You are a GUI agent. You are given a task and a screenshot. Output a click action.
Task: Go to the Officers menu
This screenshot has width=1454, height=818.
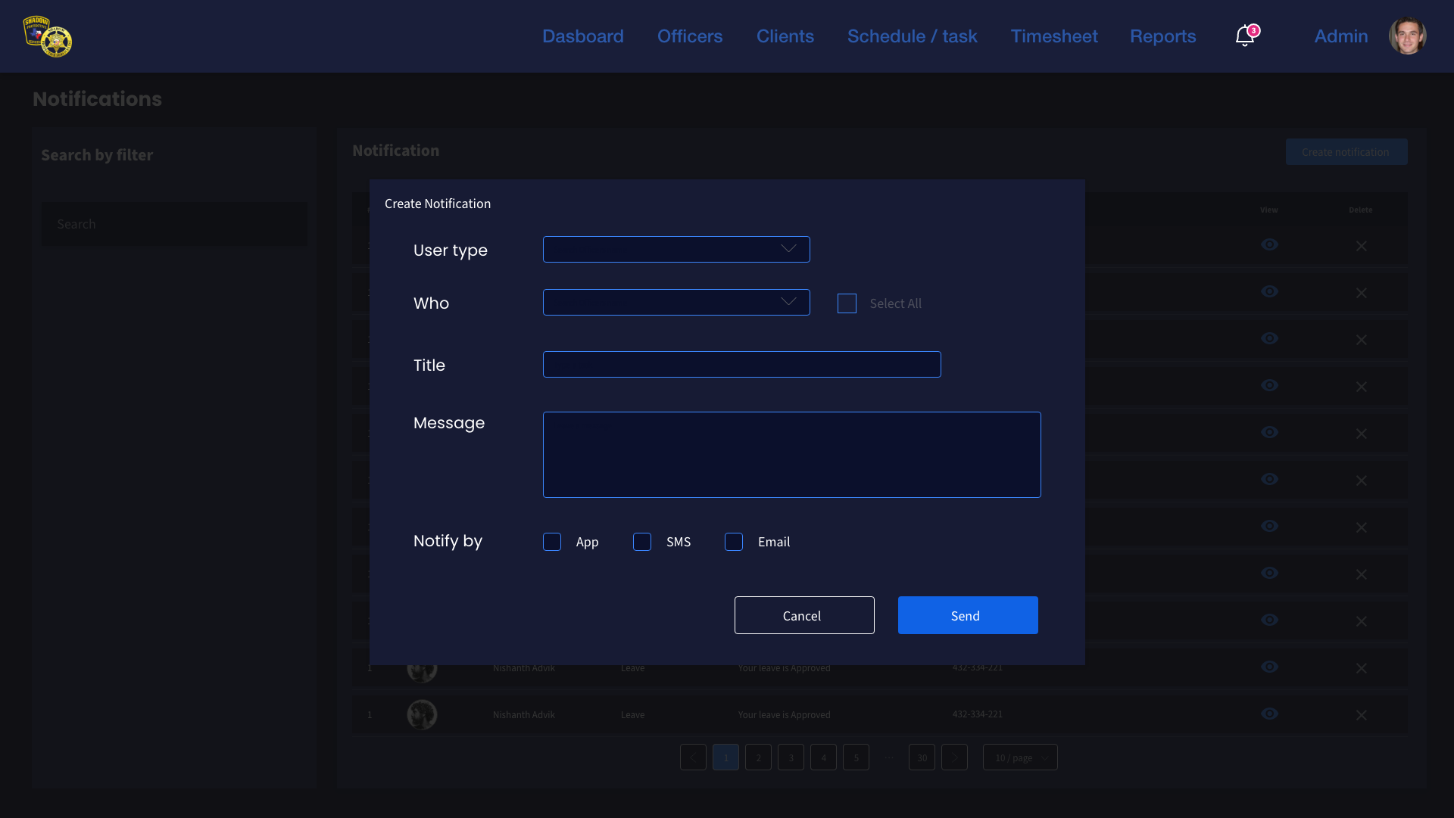689,36
